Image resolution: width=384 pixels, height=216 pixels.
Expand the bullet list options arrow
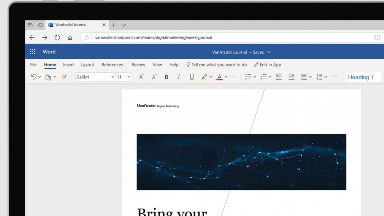tap(255, 77)
